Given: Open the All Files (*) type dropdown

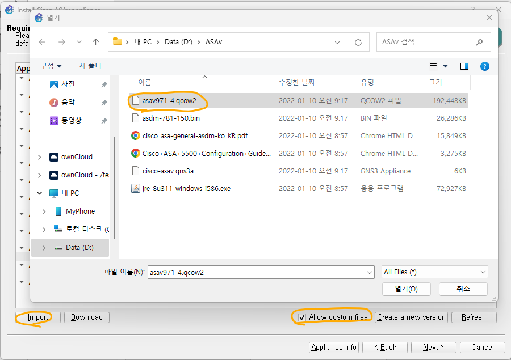Looking at the screenshot, I should (435, 272).
